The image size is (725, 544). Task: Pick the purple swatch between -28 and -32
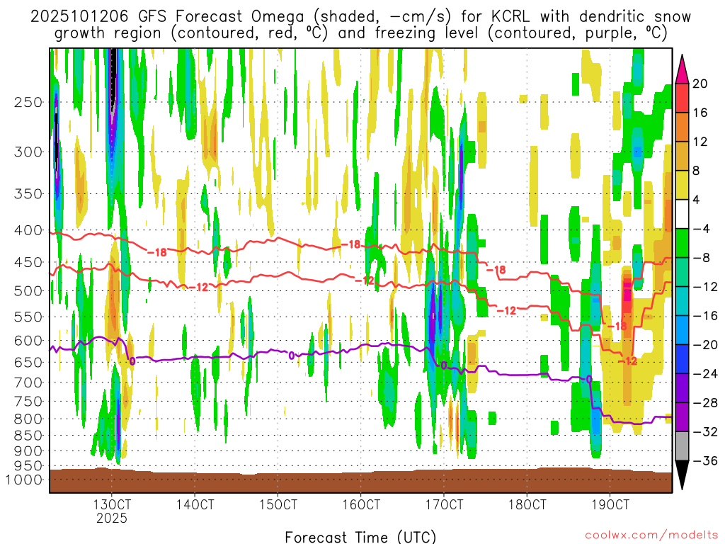pos(682,417)
